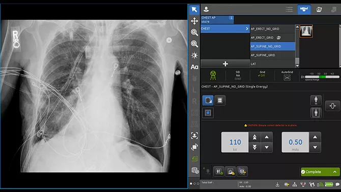Click the rotate image icon
341x192 pixels.
(194, 147)
